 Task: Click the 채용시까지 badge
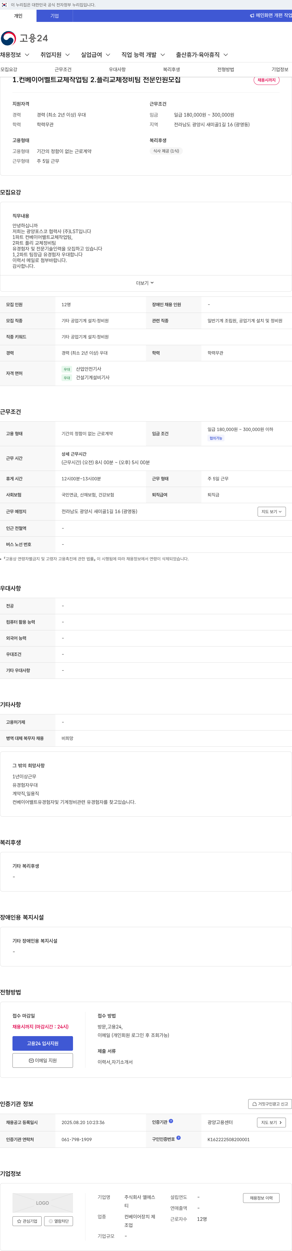(x=266, y=80)
